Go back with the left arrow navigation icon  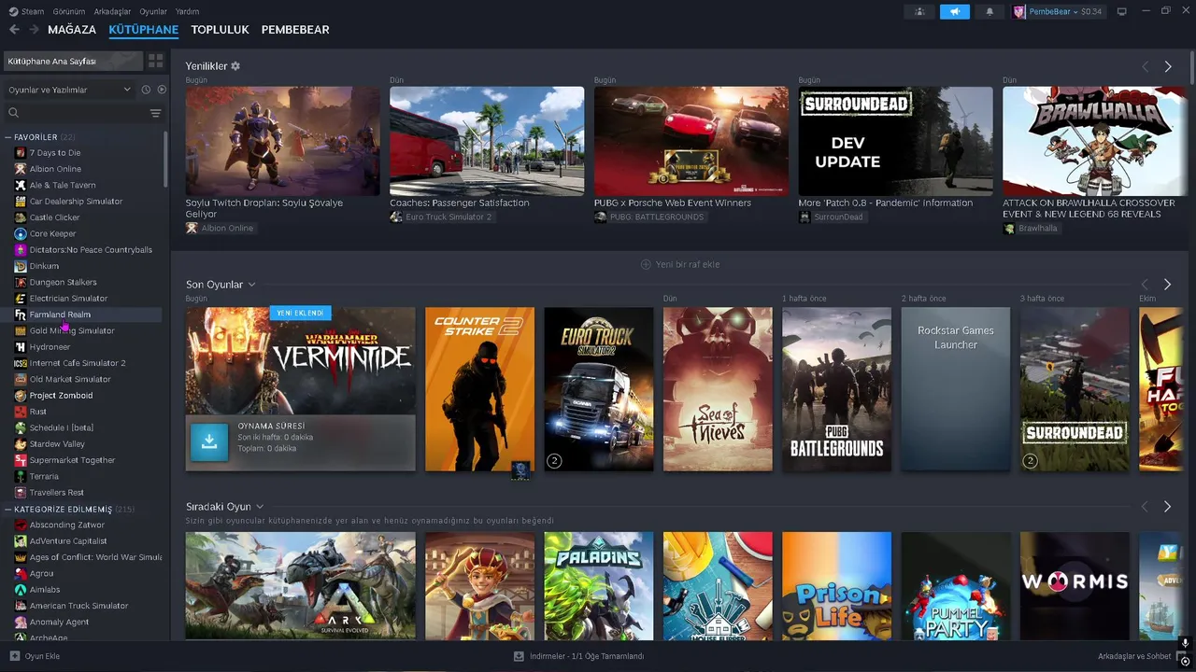pyautogui.click(x=14, y=30)
